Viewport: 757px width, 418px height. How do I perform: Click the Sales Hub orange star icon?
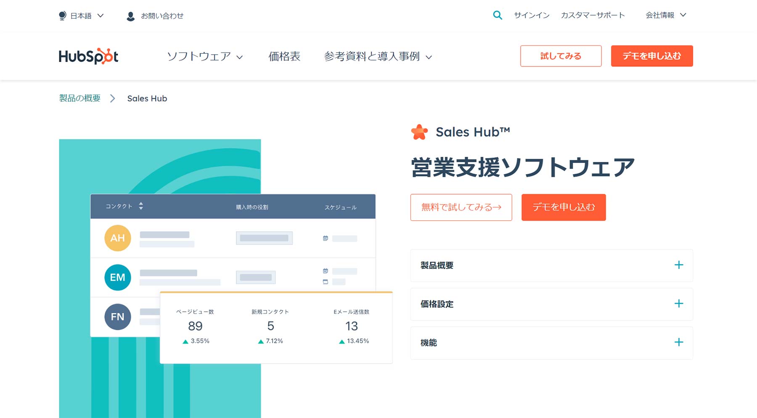tap(419, 132)
